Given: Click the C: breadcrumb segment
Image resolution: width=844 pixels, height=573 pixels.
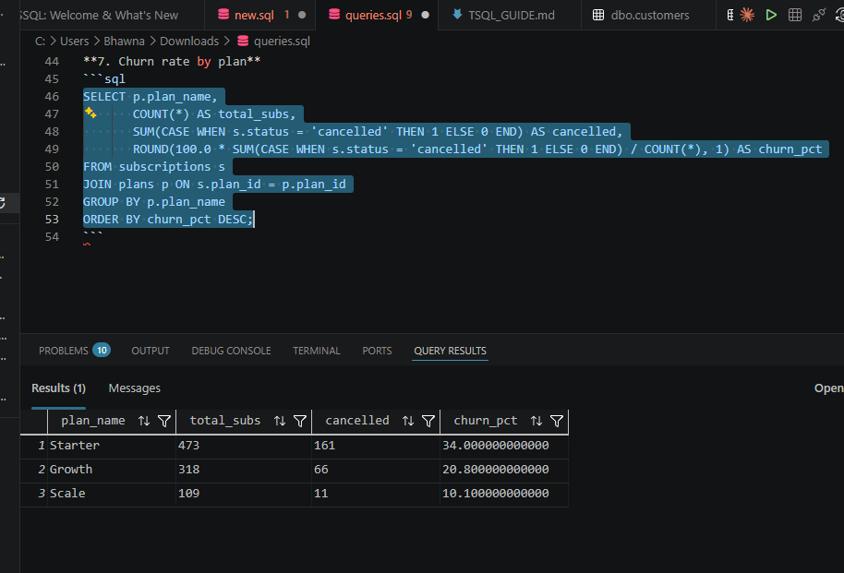Looking at the screenshot, I should tap(41, 41).
